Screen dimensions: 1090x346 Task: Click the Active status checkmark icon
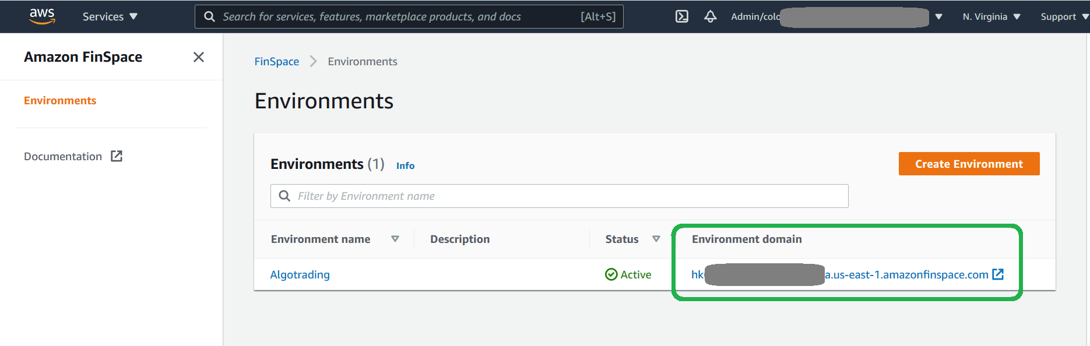coord(611,274)
